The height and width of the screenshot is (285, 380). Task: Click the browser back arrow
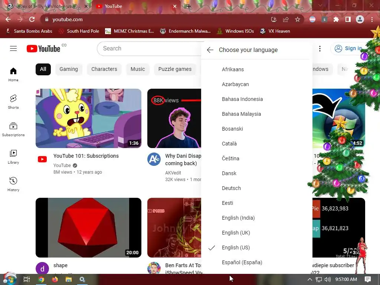coord(8,19)
